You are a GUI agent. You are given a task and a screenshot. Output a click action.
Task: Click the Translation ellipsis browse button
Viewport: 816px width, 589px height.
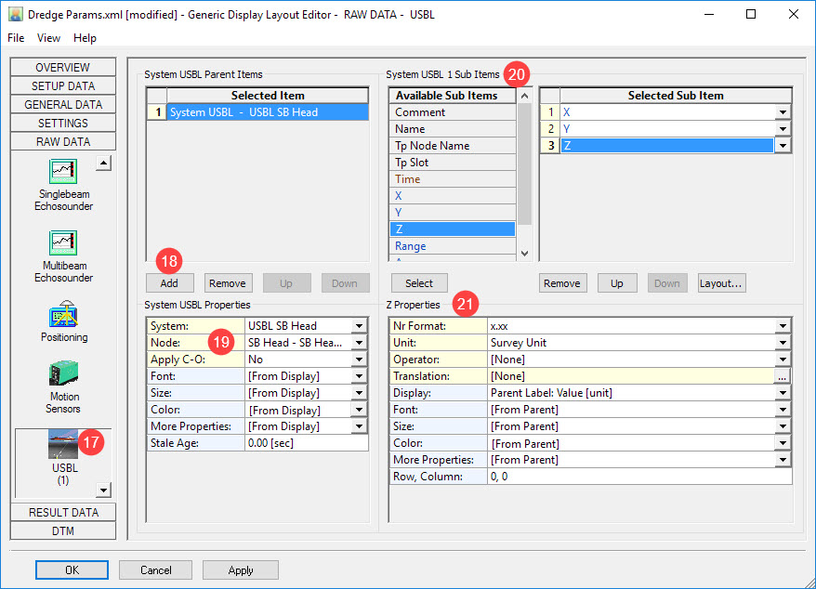click(x=783, y=376)
